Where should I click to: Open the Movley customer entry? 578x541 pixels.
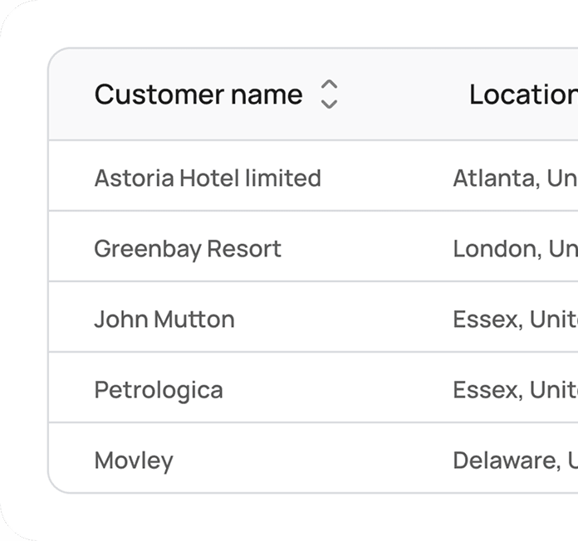134,461
